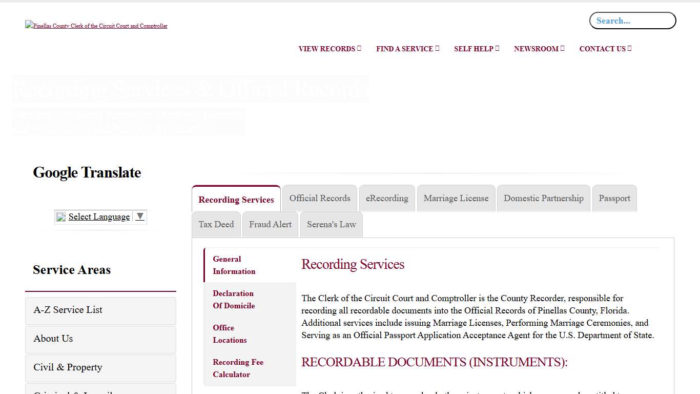Select the Marriage License tab
The image size is (700, 394).
pyautogui.click(x=456, y=199)
